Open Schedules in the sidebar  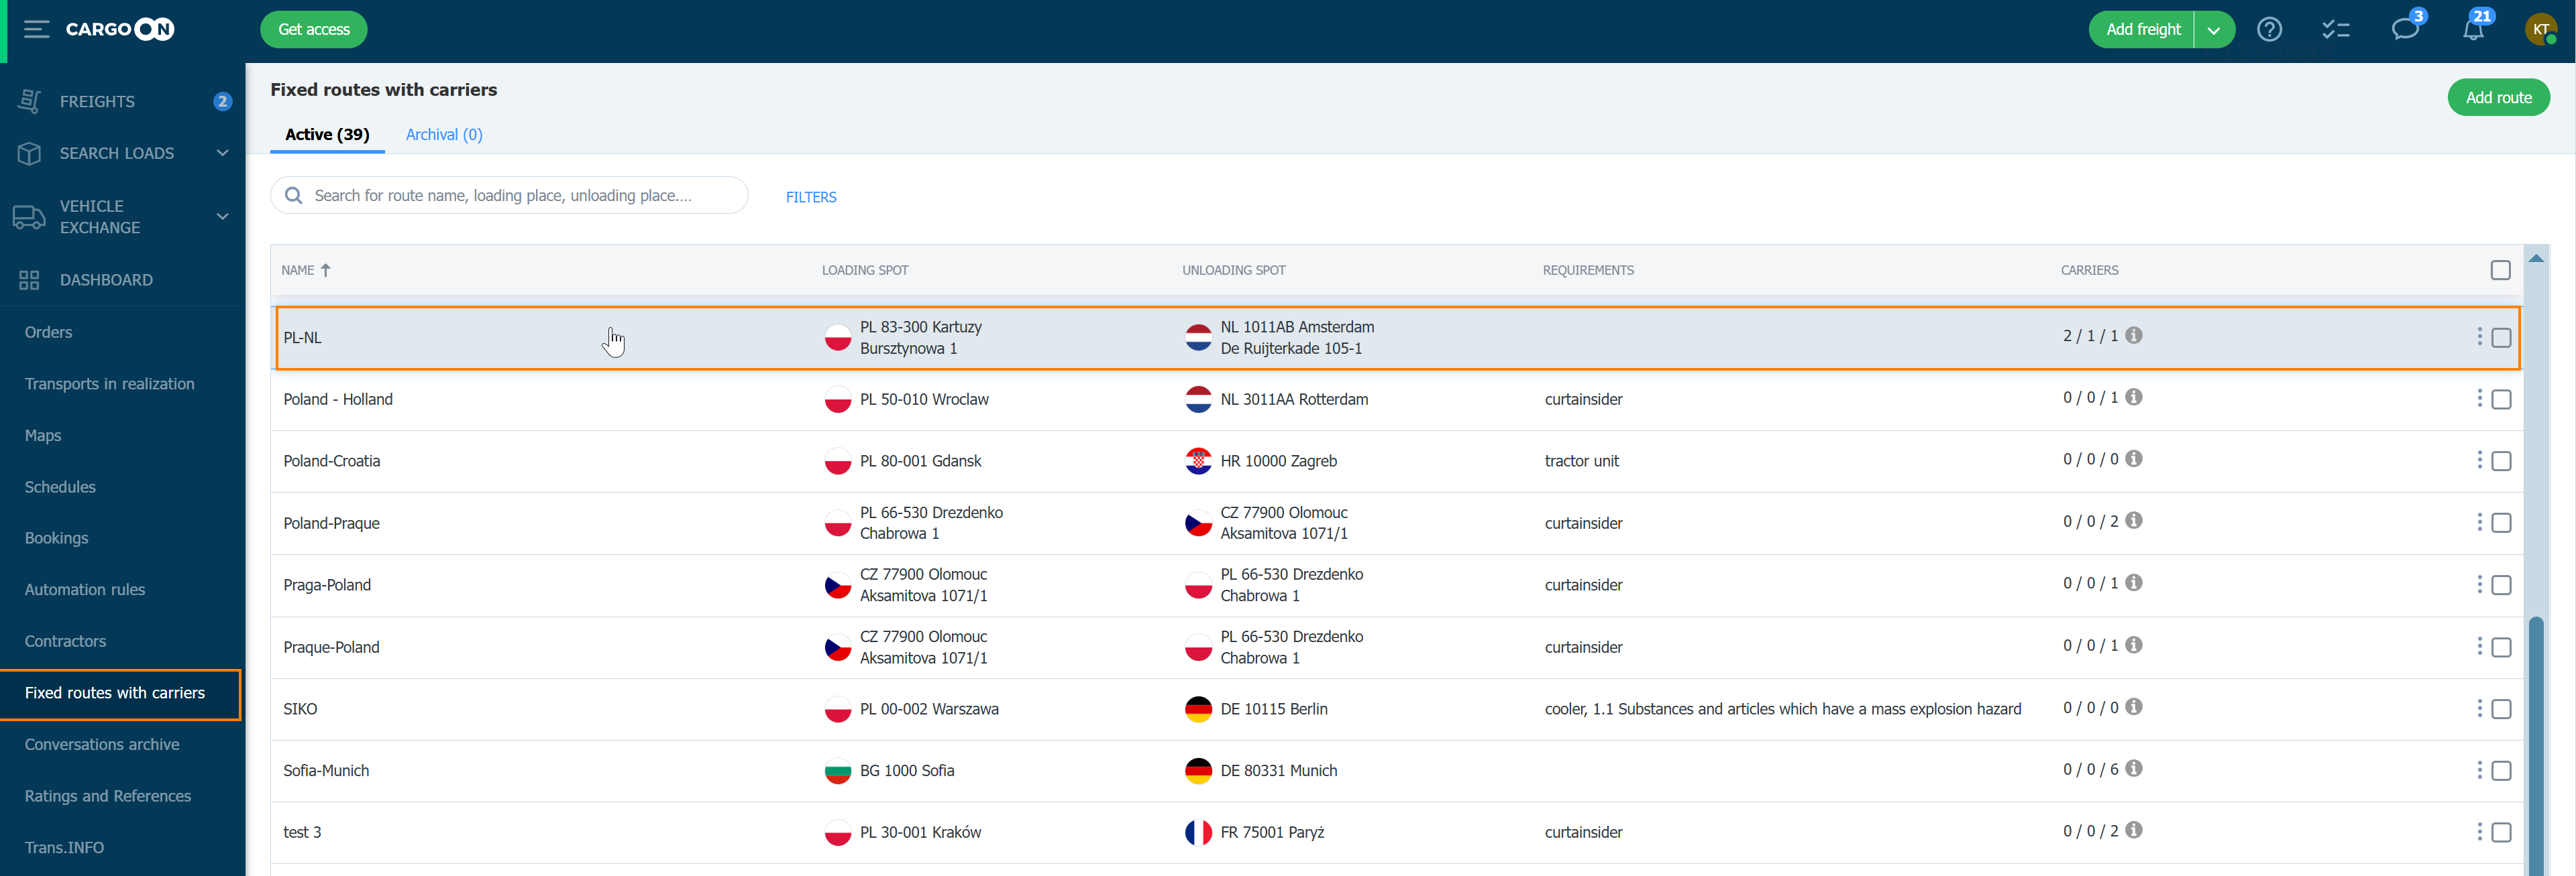[x=60, y=487]
